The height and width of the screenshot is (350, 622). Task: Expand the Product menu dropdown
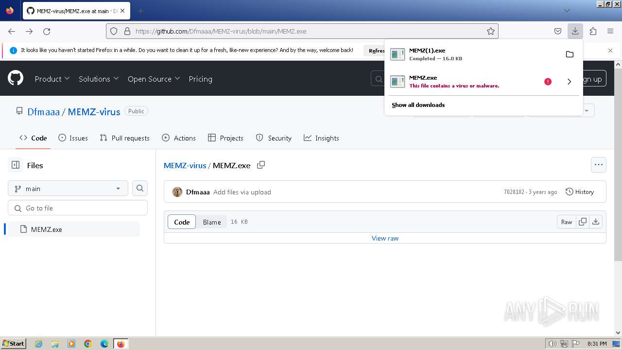[52, 79]
